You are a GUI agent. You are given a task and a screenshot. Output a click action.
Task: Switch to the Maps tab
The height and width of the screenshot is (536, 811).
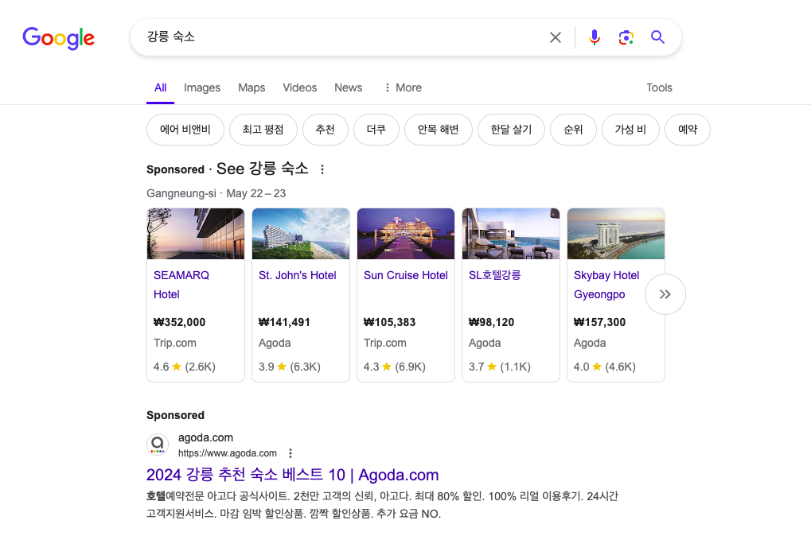251,87
